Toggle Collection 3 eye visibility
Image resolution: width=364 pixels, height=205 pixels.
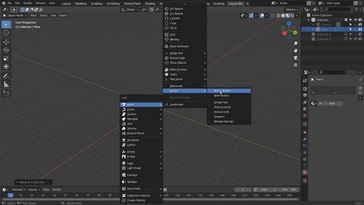[x=355, y=39]
